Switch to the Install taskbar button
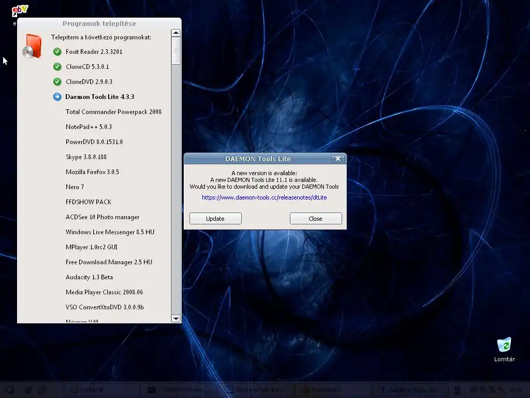 (x=102, y=390)
